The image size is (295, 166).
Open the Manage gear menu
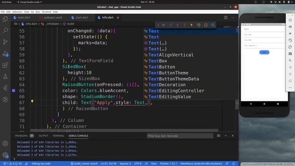pyautogui.click(x=5, y=155)
